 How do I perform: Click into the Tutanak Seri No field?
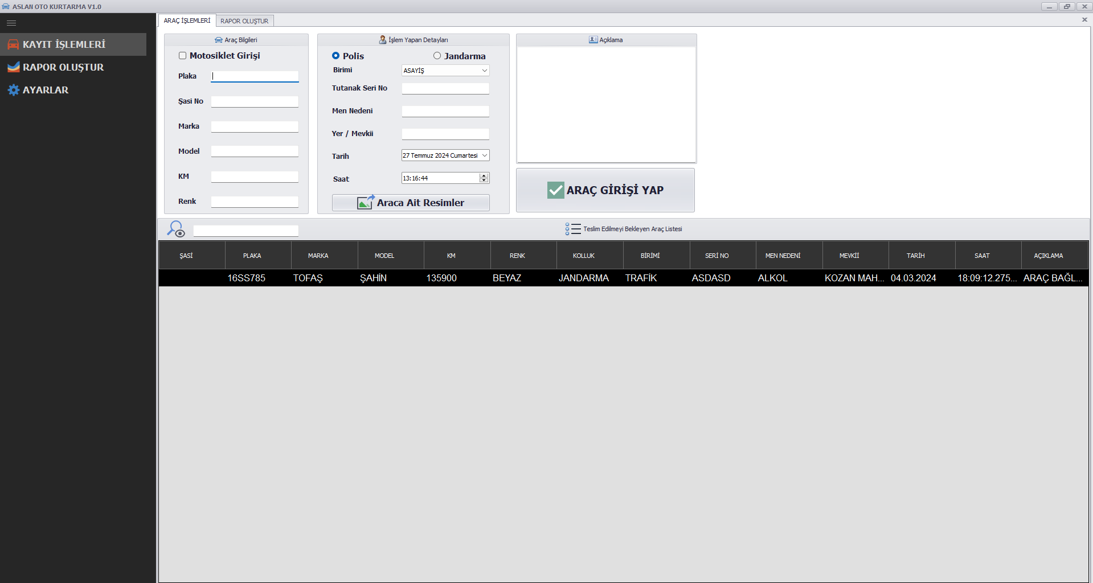point(445,88)
